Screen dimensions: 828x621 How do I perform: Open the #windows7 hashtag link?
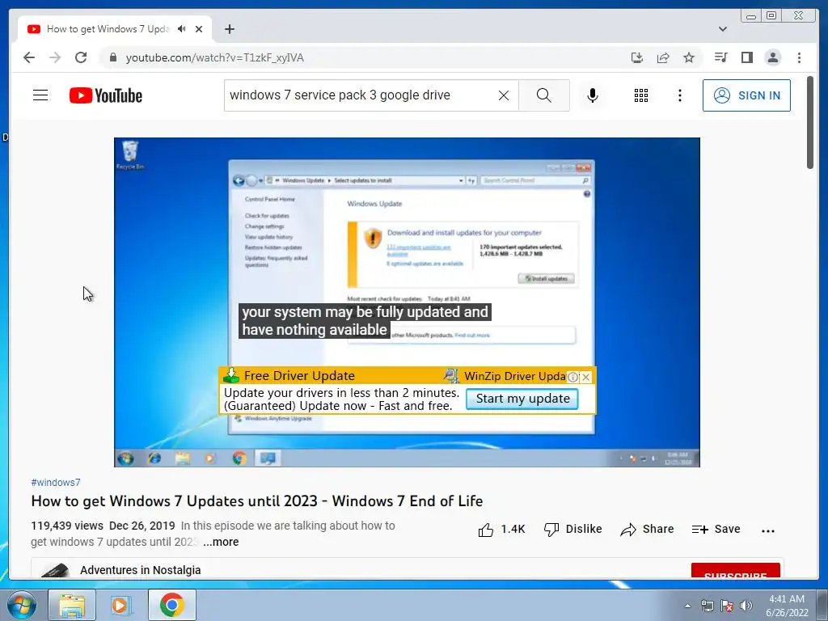[56, 483]
